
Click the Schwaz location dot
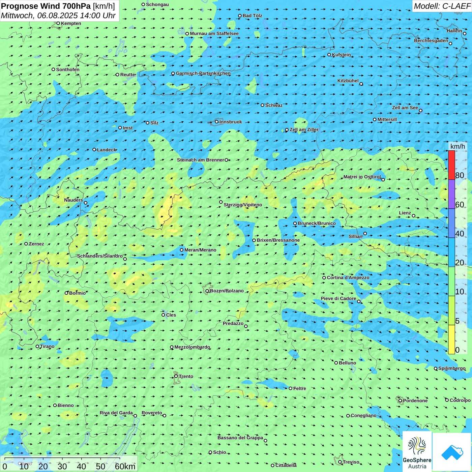(x=263, y=105)
